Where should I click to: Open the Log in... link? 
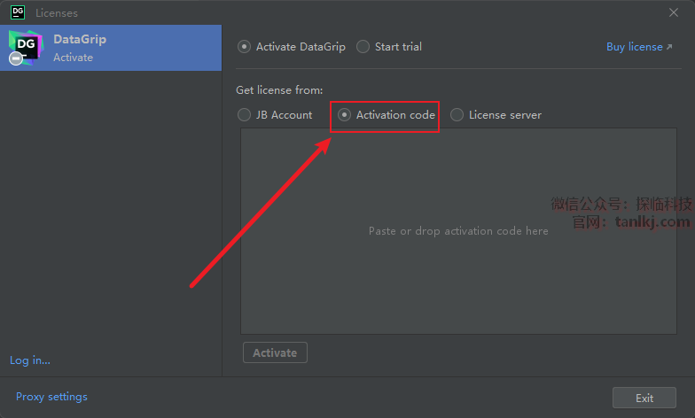click(x=30, y=360)
